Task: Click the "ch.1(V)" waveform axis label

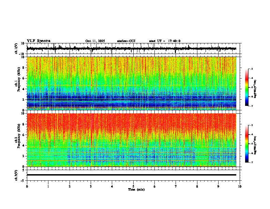Action: click(x=16, y=48)
